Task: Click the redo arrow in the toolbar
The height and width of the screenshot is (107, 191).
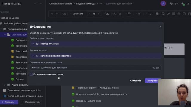Action: click(x=57, y=14)
